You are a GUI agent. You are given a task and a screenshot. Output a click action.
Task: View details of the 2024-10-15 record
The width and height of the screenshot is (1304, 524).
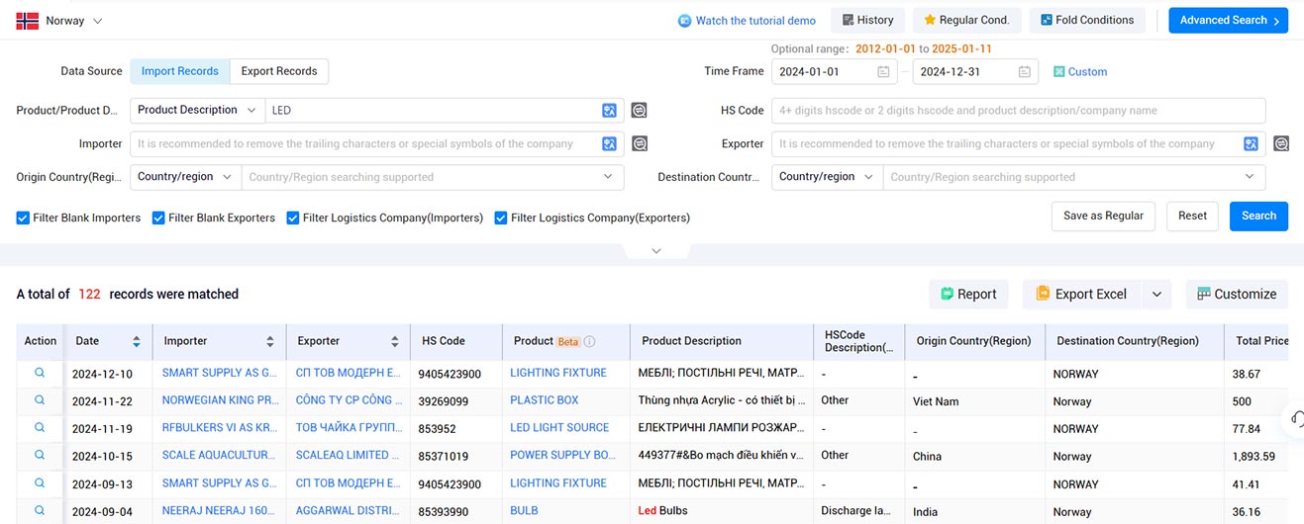[40, 456]
